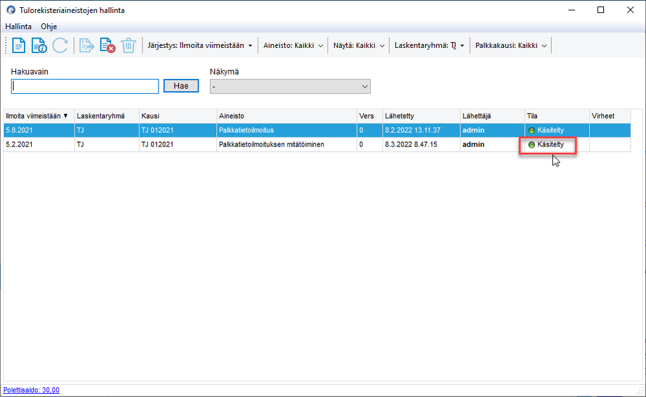This screenshot has height=397, width=646.
Task: Click TJ 012021 in the selected first row
Action: [x=157, y=130]
